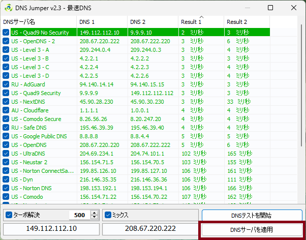306x240 pixels.
Task: Increase turbo resolve value with up arrow
Action: click(94, 213)
